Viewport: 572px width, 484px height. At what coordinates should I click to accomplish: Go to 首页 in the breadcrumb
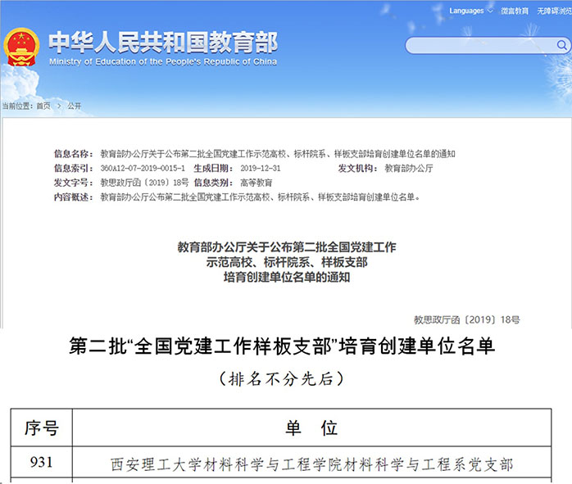(43, 106)
